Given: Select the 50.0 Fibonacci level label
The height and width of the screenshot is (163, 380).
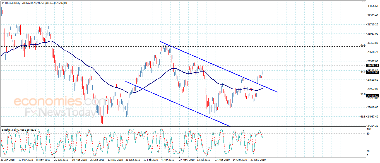Looking at the screenshot, I should pos(363,94).
